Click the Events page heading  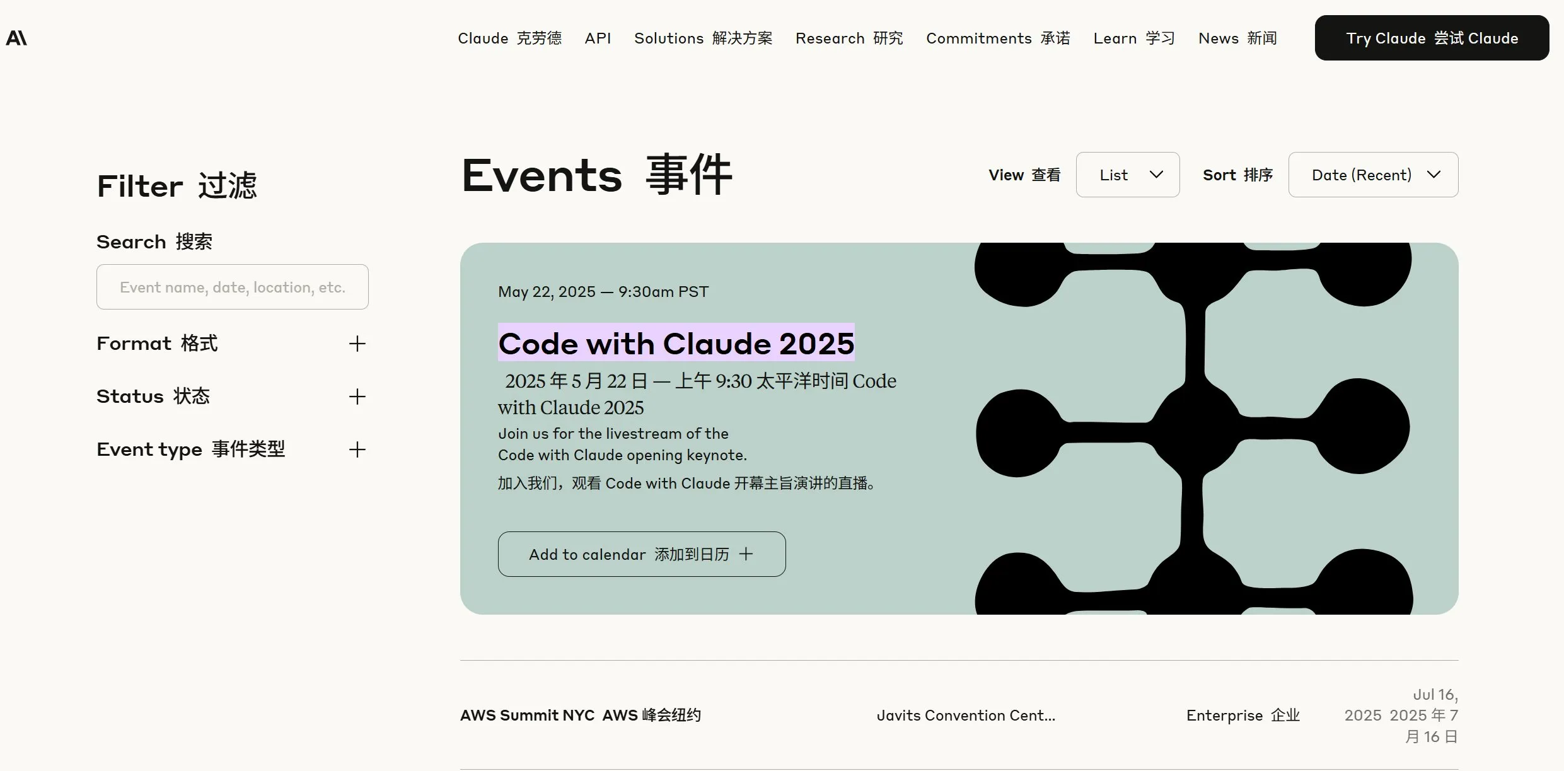tap(597, 175)
